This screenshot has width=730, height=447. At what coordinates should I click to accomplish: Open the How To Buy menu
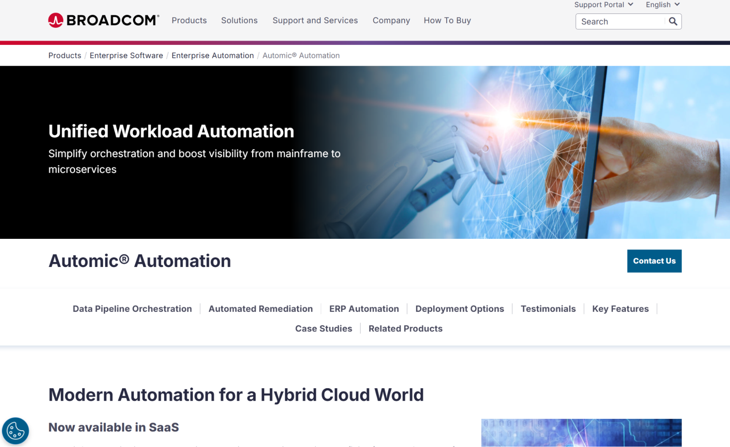click(x=447, y=20)
